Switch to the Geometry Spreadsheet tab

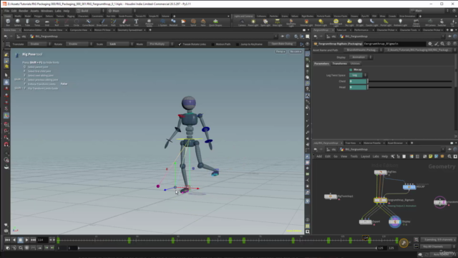coord(130,30)
